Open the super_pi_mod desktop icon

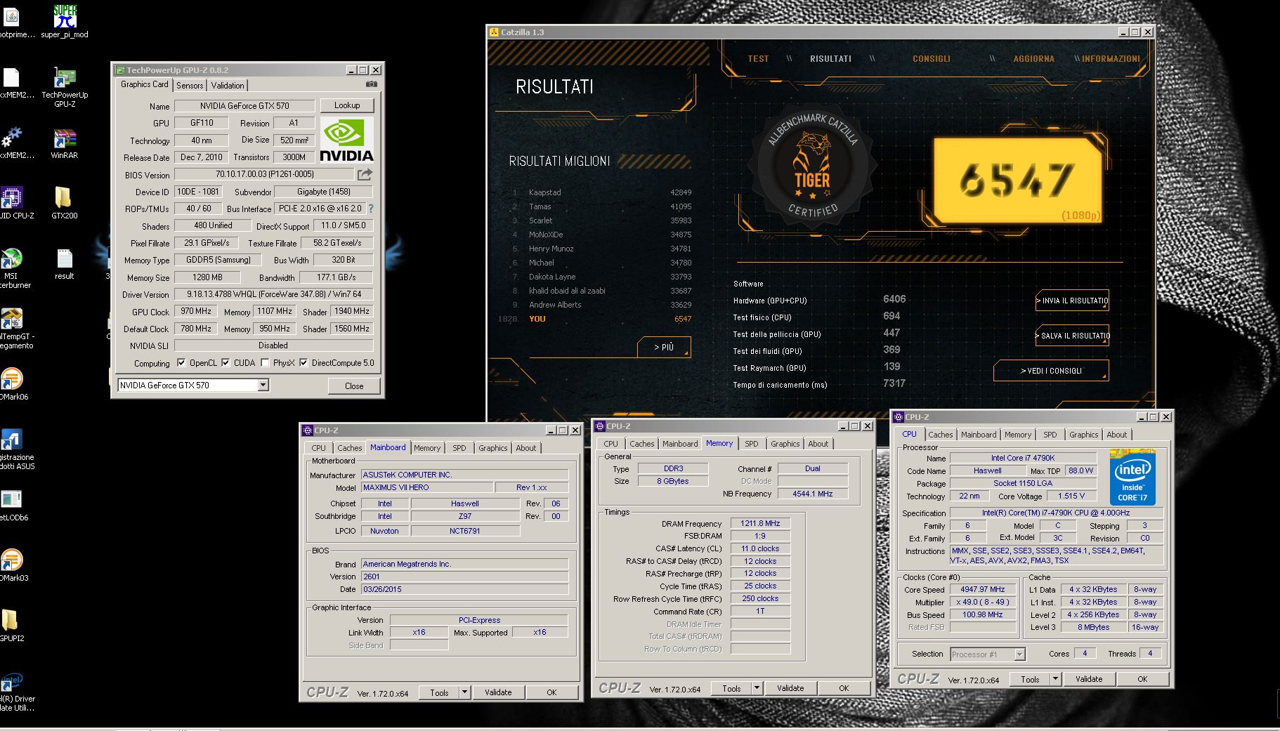click(x=65, y=22)
